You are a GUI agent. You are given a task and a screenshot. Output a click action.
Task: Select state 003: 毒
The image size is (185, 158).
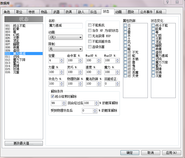[x=24, y=32]
